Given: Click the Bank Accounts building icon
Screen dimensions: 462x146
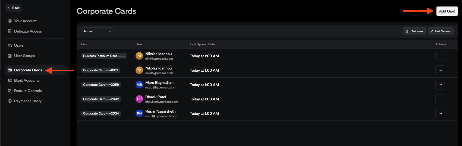Looking at the screenshot, I should click(10, 80).
